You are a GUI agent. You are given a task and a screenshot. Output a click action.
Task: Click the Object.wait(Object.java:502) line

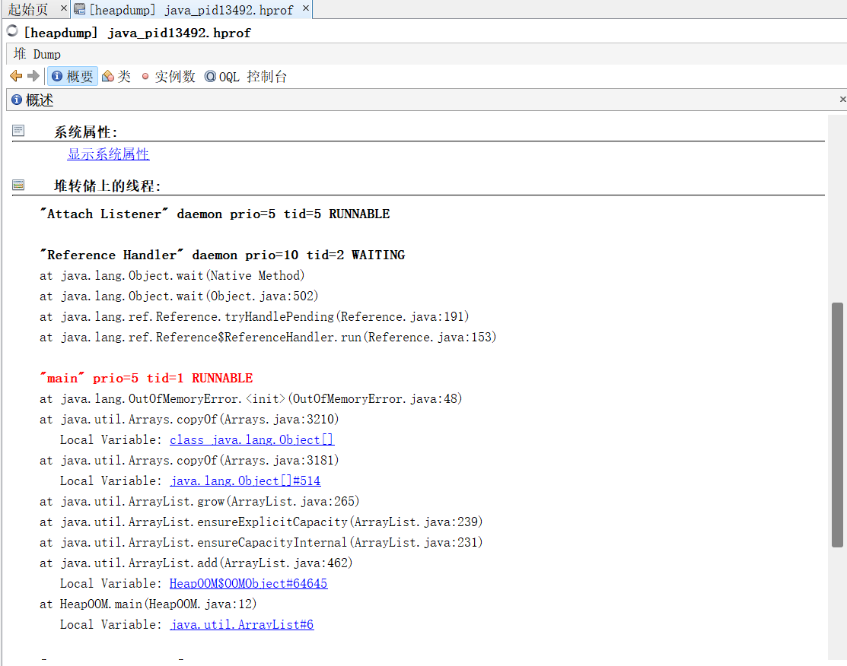[x=179, y=297]
